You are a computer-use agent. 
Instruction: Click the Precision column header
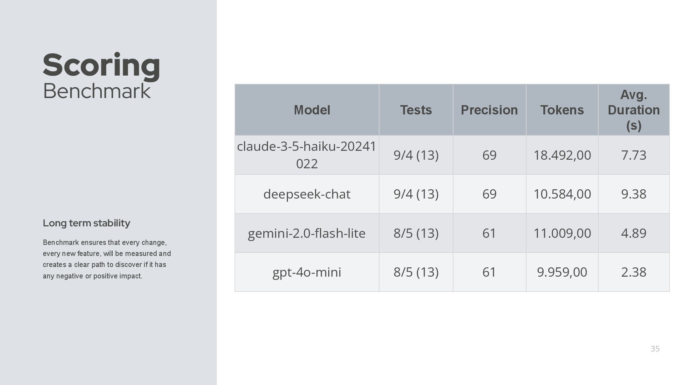(489, 110)
